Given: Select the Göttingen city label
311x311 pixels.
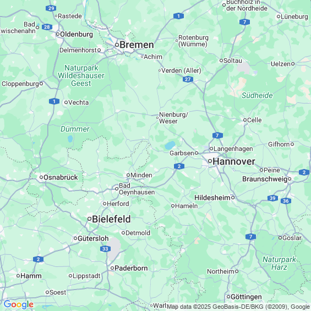Looking at the screenshot, I should (x=246, y=297).
